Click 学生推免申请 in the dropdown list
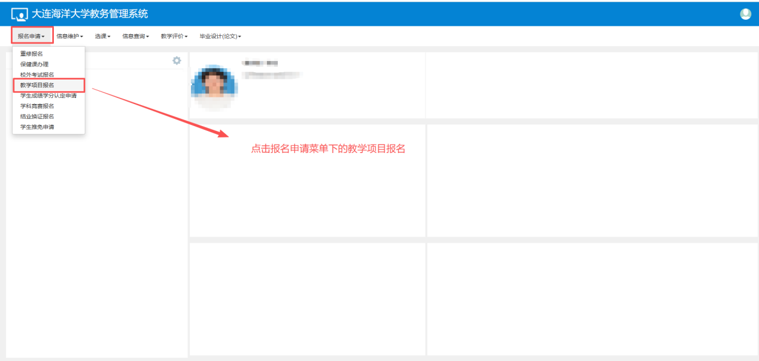This screenshot has height=361, width=759. click(x=37, y=127)
